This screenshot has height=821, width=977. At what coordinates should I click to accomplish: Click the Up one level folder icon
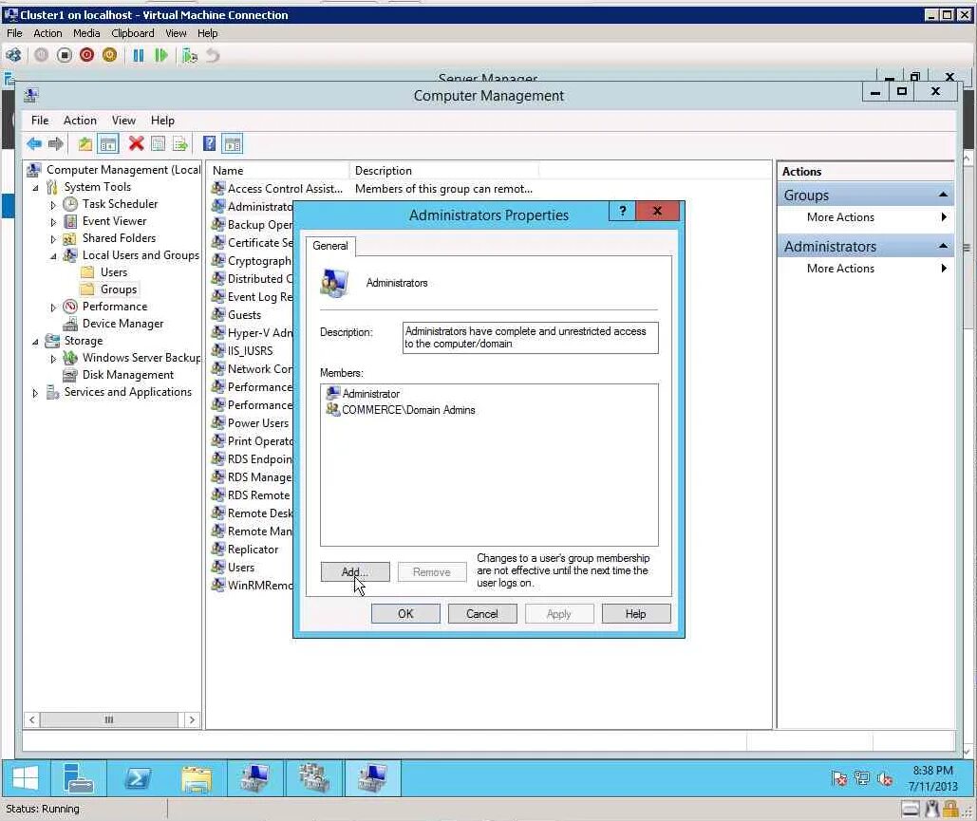[x=85, y=144]
